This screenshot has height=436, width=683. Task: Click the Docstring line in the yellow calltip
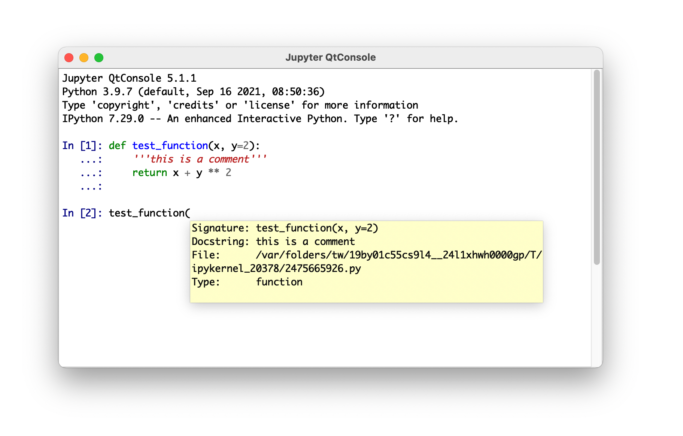[x=273, y=242]
